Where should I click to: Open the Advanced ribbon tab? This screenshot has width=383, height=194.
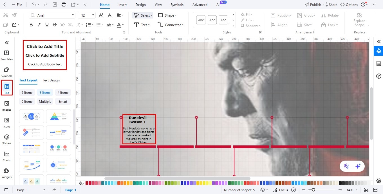coord(200,4)
